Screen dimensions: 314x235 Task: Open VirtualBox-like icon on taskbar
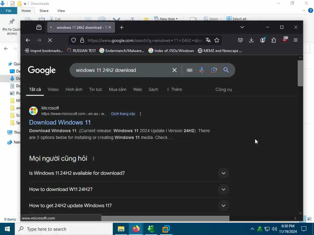pyautogui.click(x=166, y=229)
